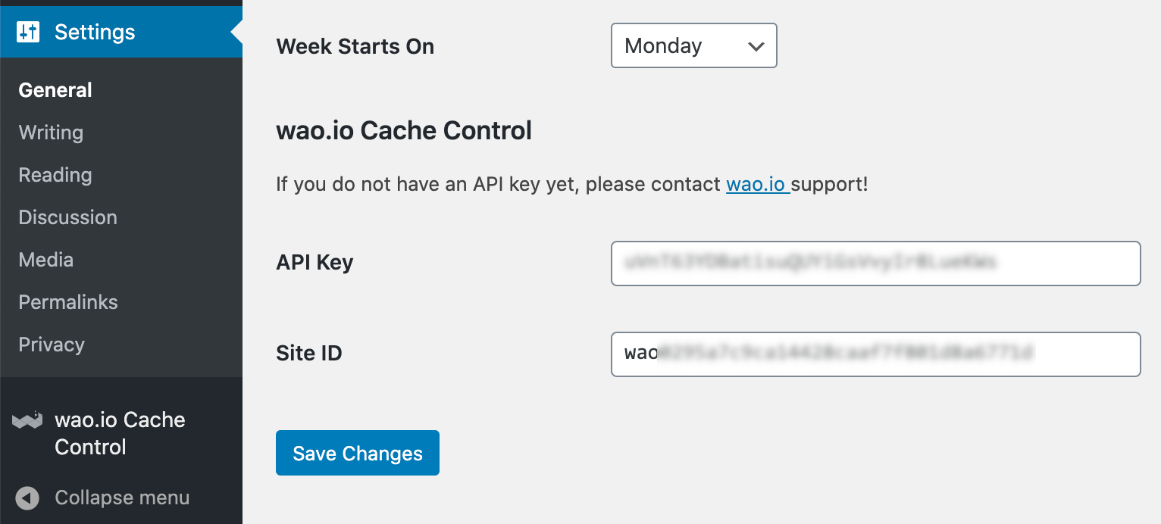The image size is (1161, 524).
Task: Open Media settings
Action: coord(46,260)
